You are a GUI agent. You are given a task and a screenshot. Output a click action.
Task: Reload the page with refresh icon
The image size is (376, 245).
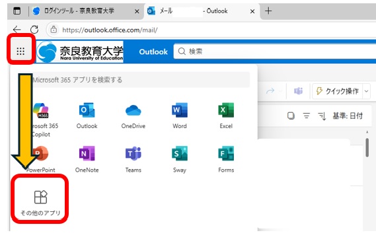34,30
